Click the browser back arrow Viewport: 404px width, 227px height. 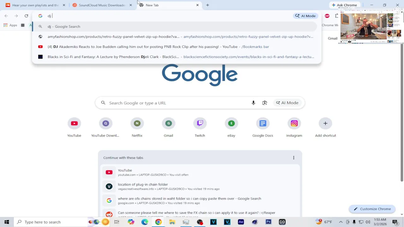coord(6,16)
